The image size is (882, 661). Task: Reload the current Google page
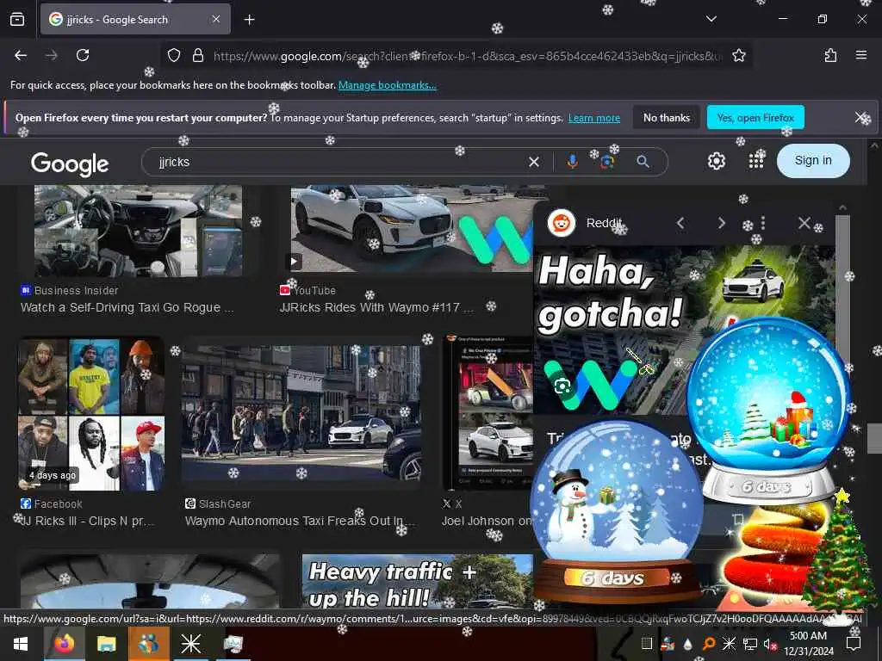coord(83,55)
